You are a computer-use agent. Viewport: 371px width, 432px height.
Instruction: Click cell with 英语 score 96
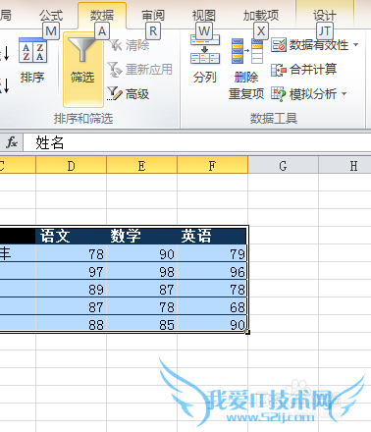pos(212,271)
